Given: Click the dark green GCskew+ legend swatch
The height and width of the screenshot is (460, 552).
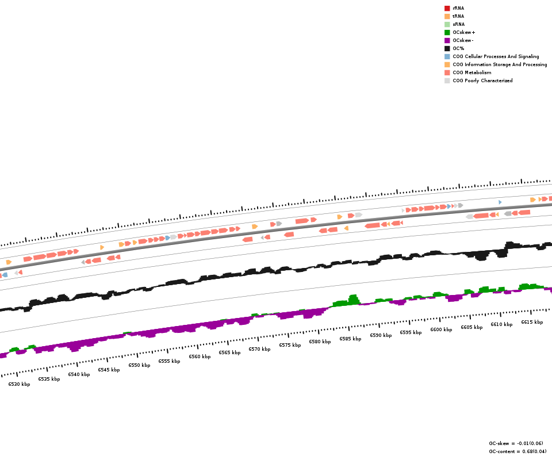Looking at the screenshot, I should [447, 32].
